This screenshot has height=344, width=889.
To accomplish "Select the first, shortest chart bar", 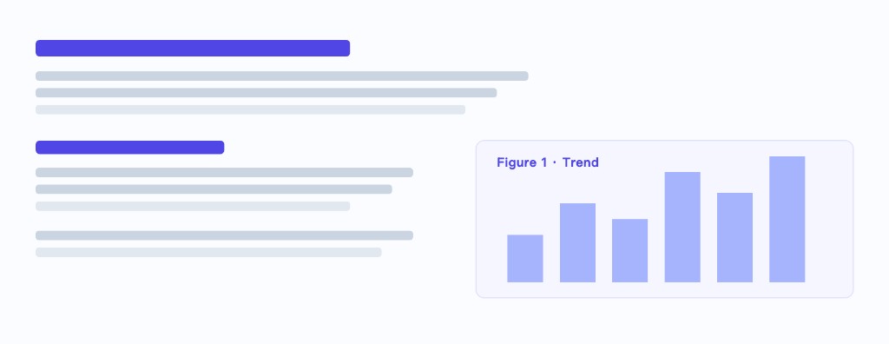I will pyautogui.click(x=525, y=258).
